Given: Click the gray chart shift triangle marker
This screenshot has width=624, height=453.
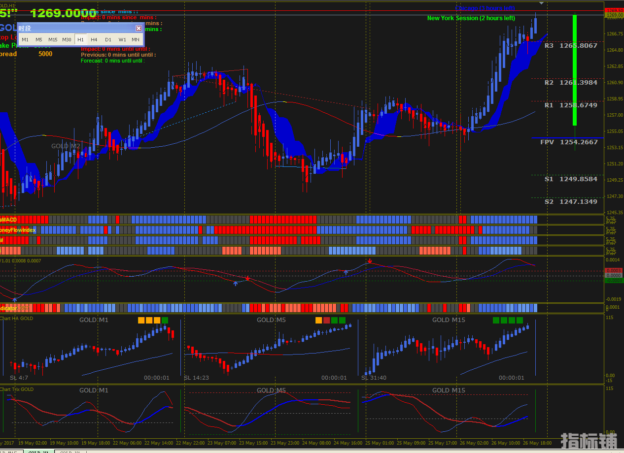Looking at the screenshot, I should tap(542, 3).
